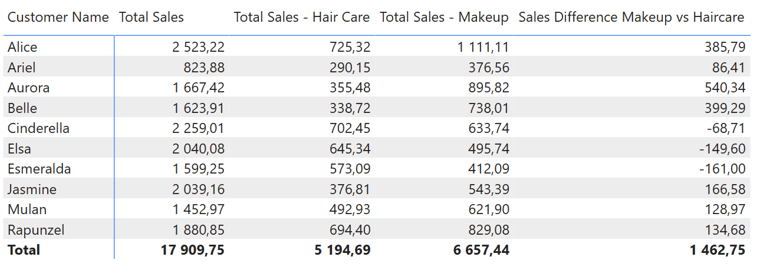Click Esmeralda's negative difference value -161,00
760x280 pixels.
click(x=722, y=169)
